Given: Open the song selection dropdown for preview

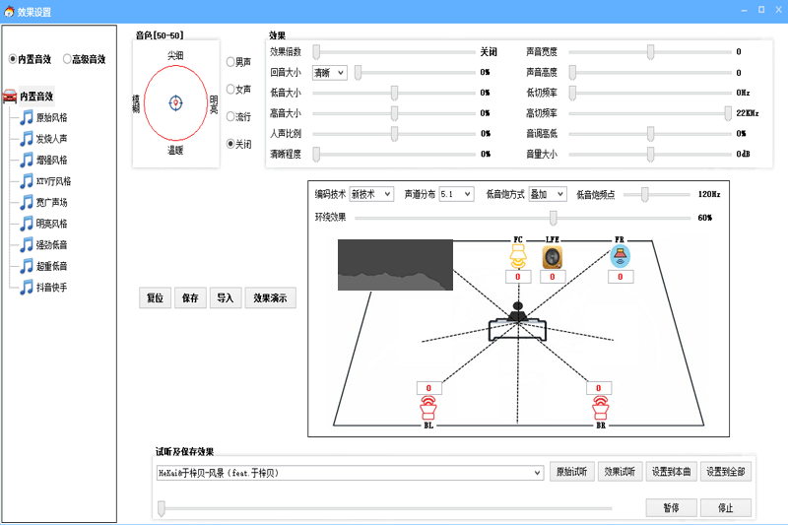Looking at the screenshot, I should [350, 473].
